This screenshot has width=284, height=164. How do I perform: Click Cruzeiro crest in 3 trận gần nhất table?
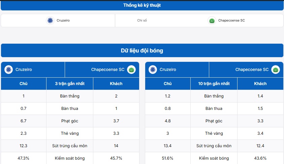pyautogui.click(x=8, y=70)
